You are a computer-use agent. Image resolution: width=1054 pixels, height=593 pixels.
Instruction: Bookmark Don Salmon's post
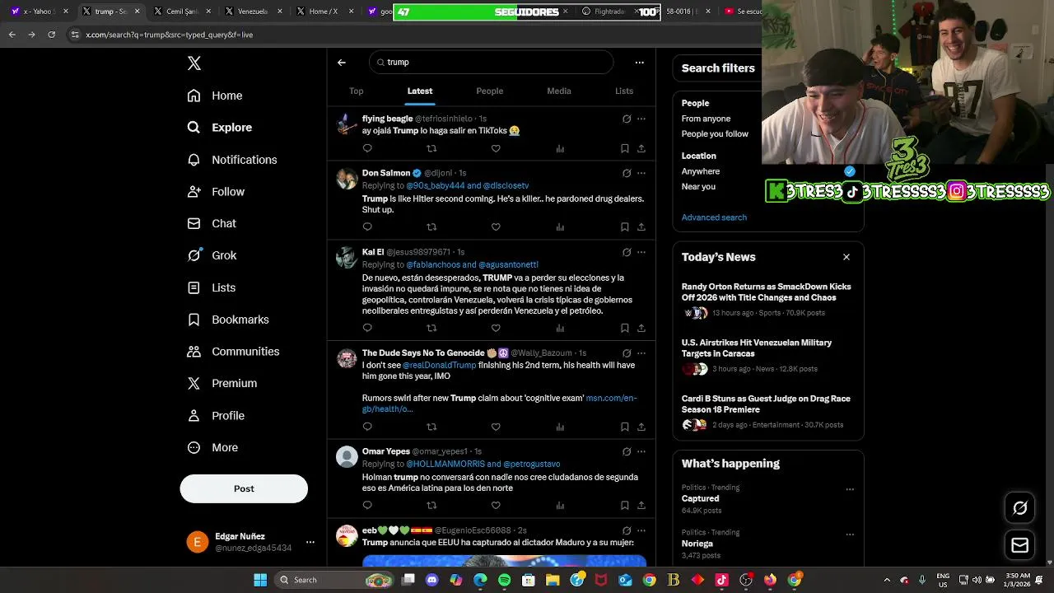coord(624,226)
